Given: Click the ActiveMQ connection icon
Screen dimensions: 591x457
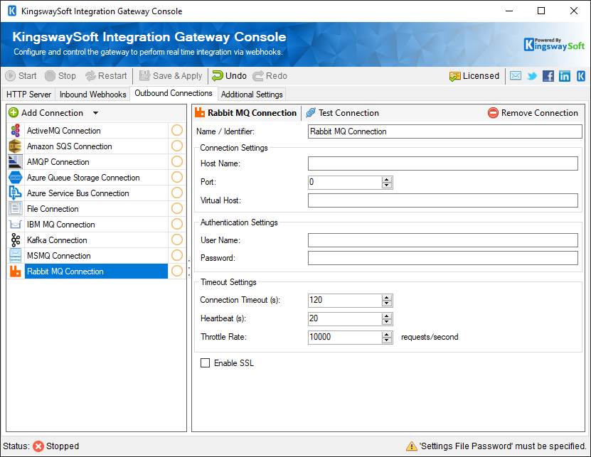Looking at the screenshot, I should (x=16, y=130).
